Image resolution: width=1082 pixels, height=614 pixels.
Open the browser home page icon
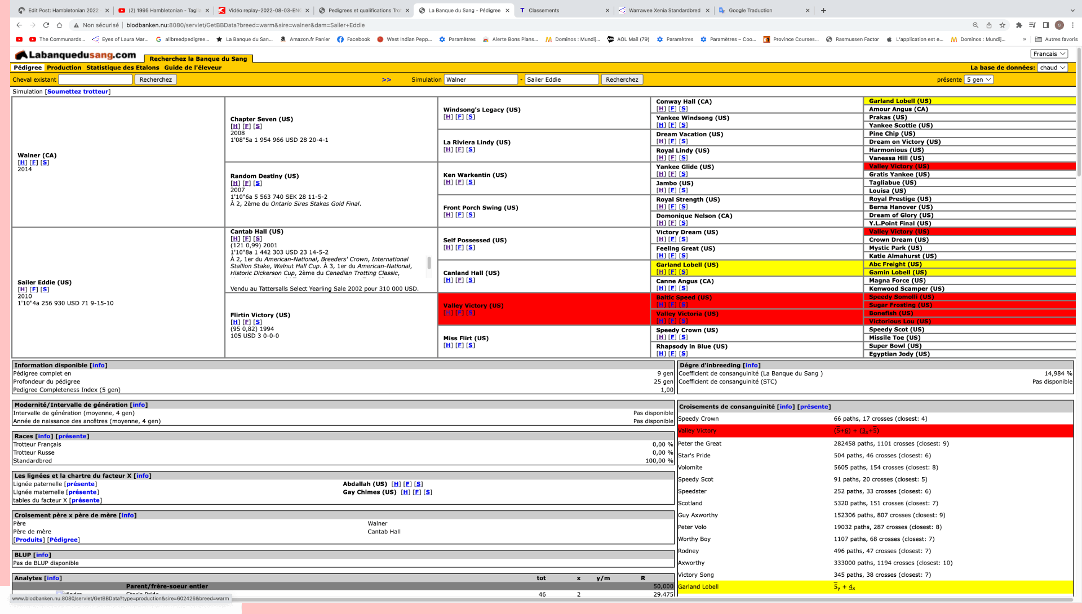coord(59,25)
